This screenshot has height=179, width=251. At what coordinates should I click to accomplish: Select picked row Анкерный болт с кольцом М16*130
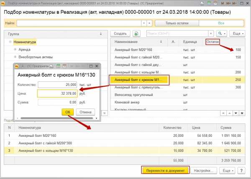click(x=125, y=151)
